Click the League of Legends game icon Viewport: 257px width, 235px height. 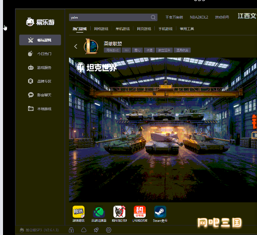pos(91,46)
